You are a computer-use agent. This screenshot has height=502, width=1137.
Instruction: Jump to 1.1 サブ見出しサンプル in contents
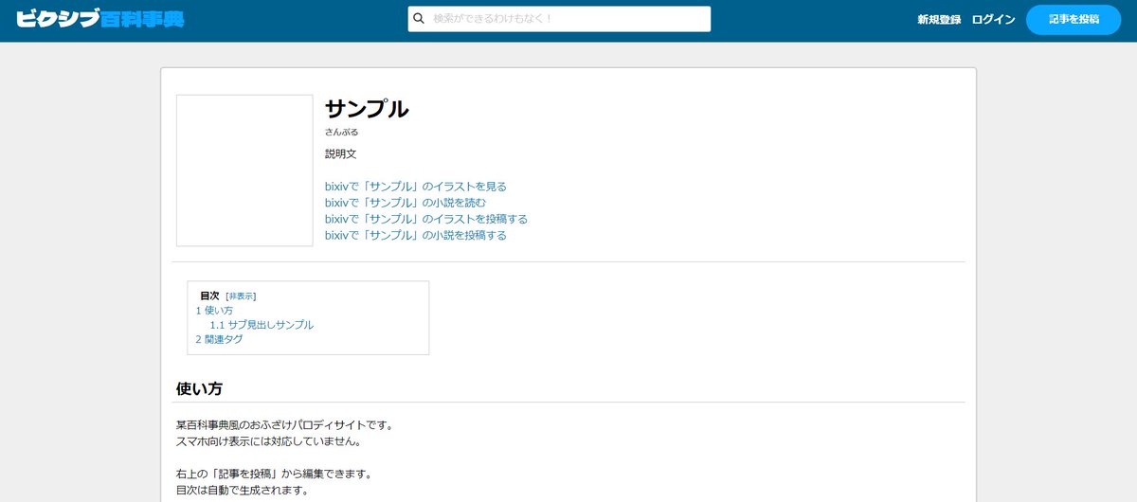coord(262,325)
